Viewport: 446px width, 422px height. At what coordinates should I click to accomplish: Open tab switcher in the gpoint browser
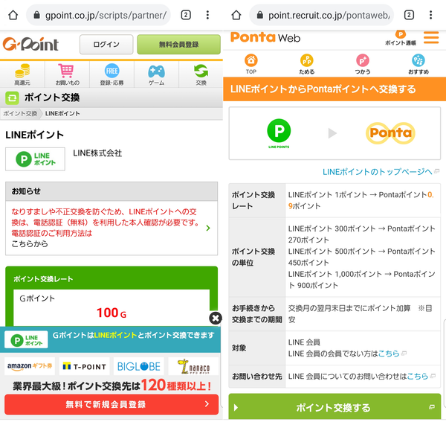(x=186, y=15)
